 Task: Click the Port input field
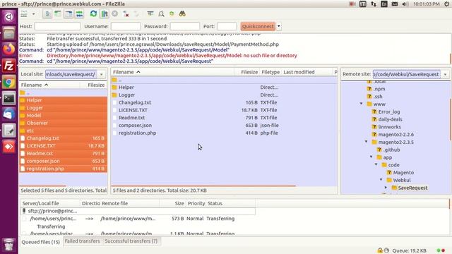point(227,26)
